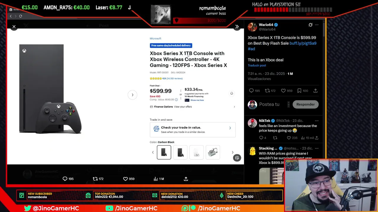Image resolution: width=378 pixels, height=212 pixels.
Task: Click the Xbox Series X product image
Action: [x=50, y=89]
